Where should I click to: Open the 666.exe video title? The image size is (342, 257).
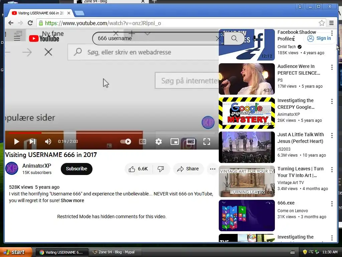pos(286,203)
